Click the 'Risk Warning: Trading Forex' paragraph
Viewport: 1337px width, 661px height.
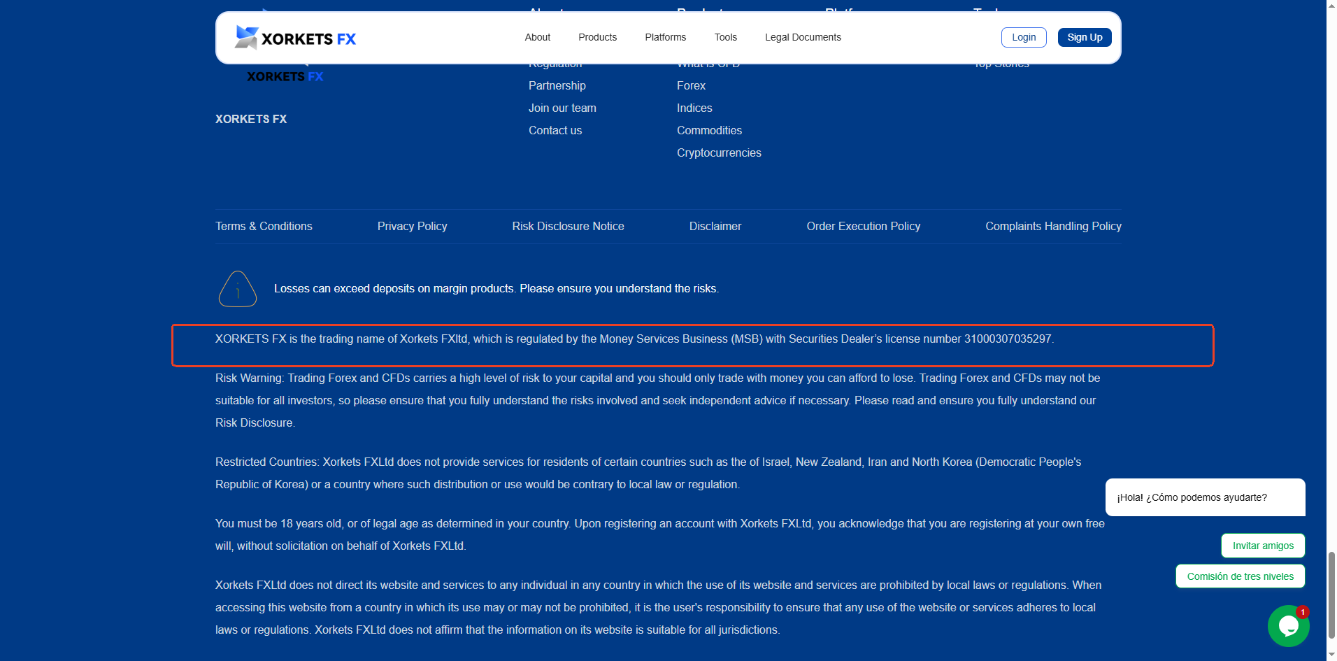(658, 400)
